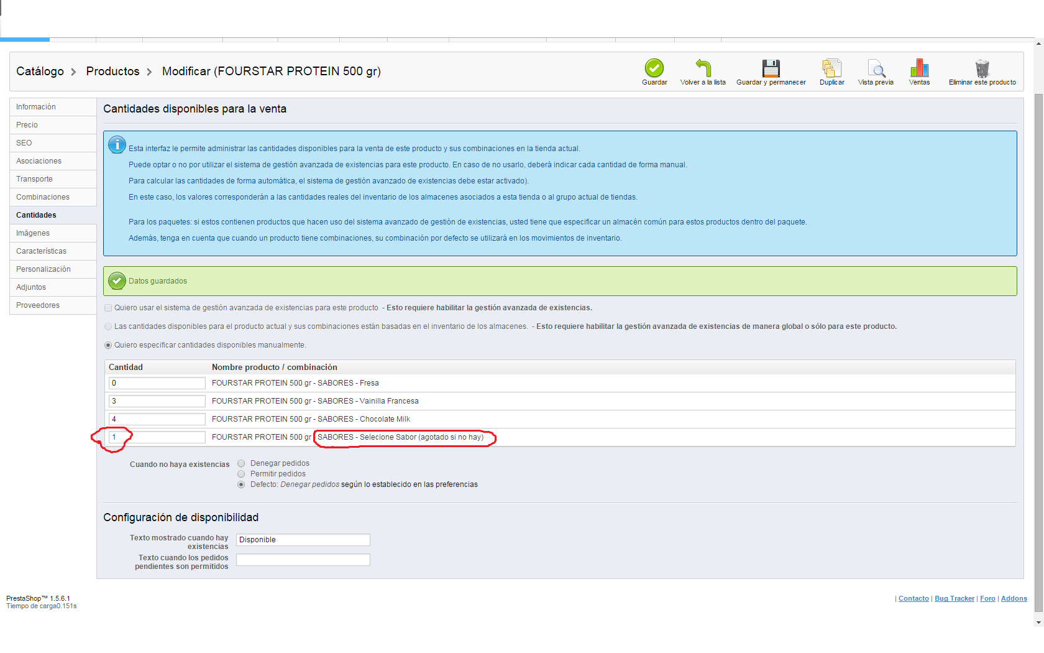
Task: Go to the Catálogo breadcrumb
Action: (x=40, y=72)
